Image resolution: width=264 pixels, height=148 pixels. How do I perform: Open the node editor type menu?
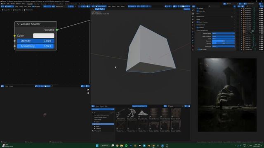tap(2, 7)
